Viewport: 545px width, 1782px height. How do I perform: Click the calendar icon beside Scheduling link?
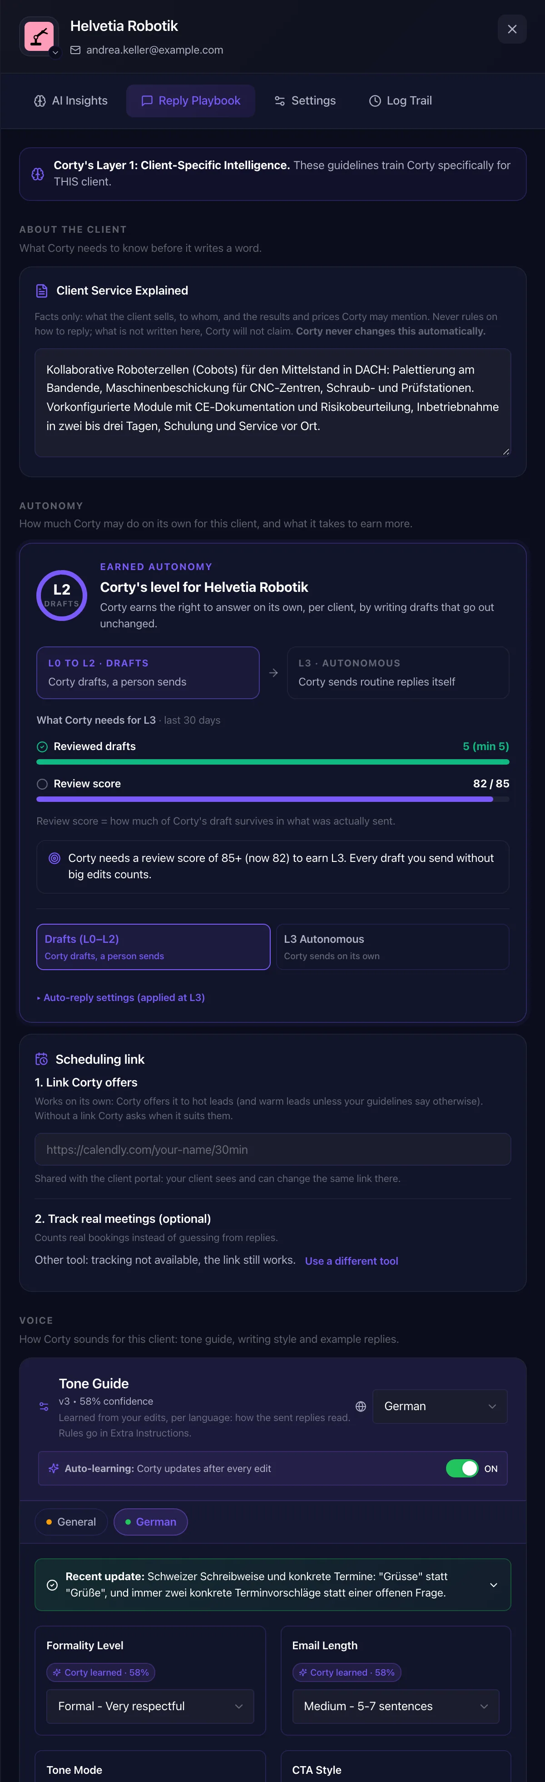(x=41, y=1059)
